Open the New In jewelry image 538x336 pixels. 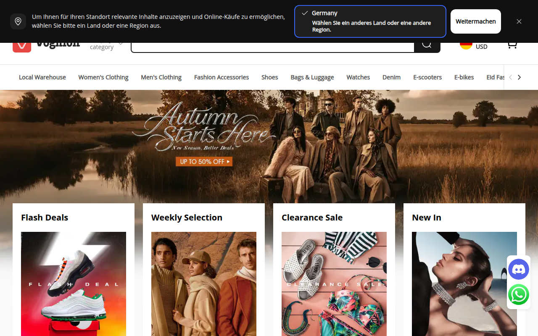464,284
